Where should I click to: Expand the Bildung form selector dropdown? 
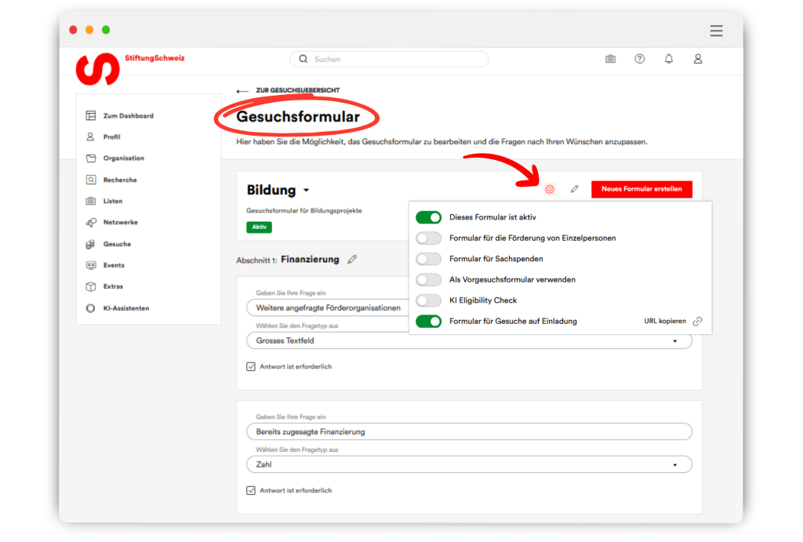pyautogui.click(x=306, y=191)
